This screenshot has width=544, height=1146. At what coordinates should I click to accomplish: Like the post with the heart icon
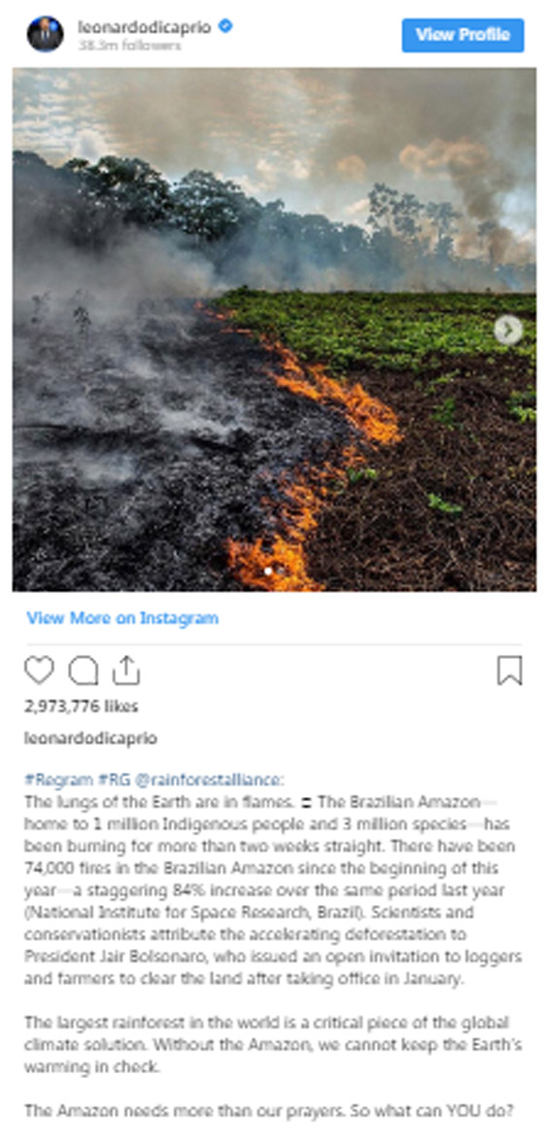click(x=39, y=670)
